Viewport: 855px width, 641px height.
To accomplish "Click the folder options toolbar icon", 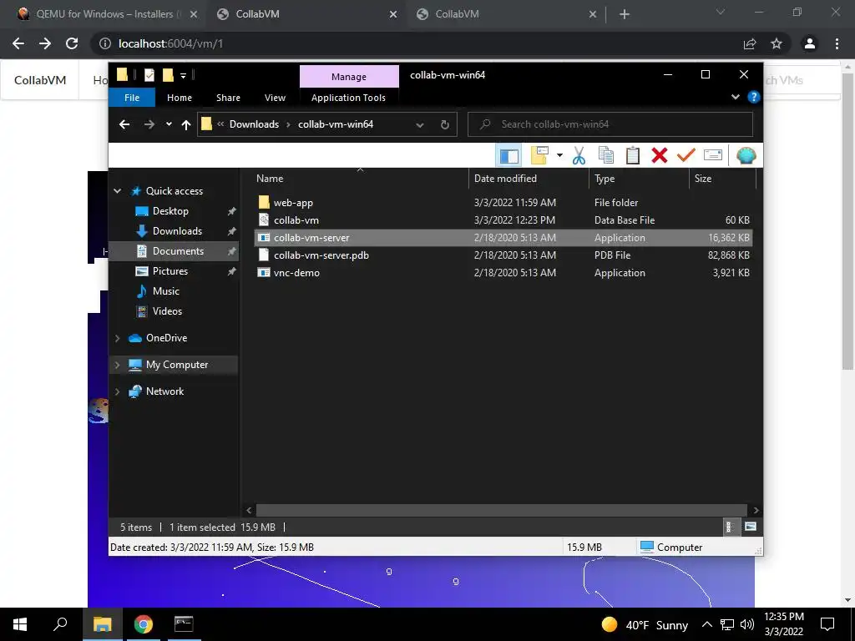I will tap(539, 156).
